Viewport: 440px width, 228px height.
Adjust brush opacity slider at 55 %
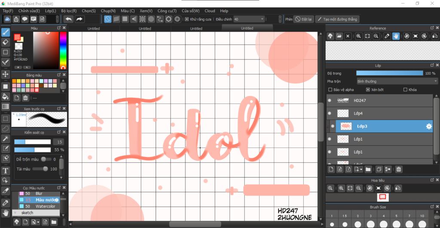click(x=33, y=150)
